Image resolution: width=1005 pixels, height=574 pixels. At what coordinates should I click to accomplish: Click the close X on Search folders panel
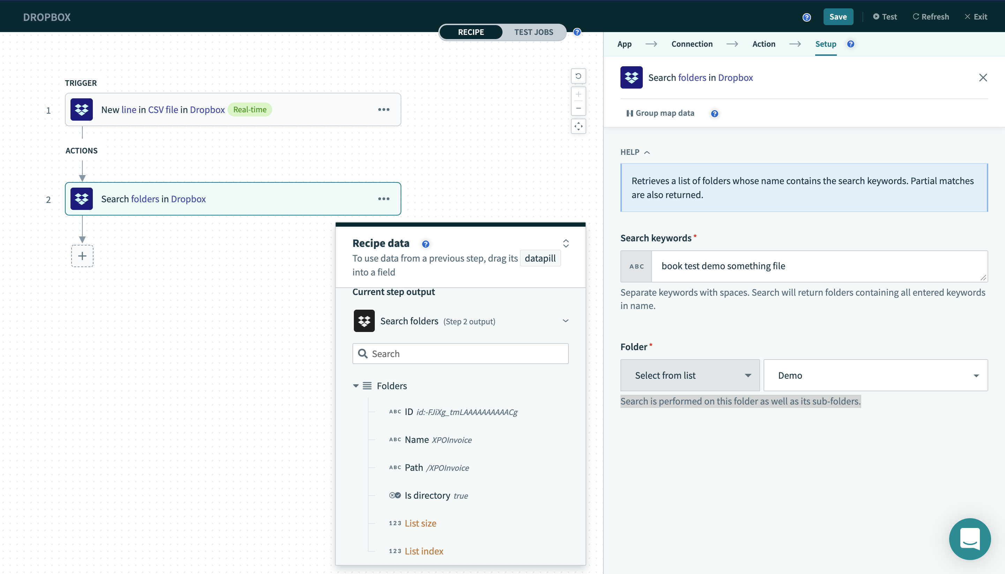tap(983, 77)
